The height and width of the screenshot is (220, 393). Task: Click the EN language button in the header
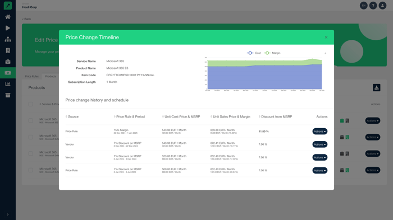pos(363,6)
